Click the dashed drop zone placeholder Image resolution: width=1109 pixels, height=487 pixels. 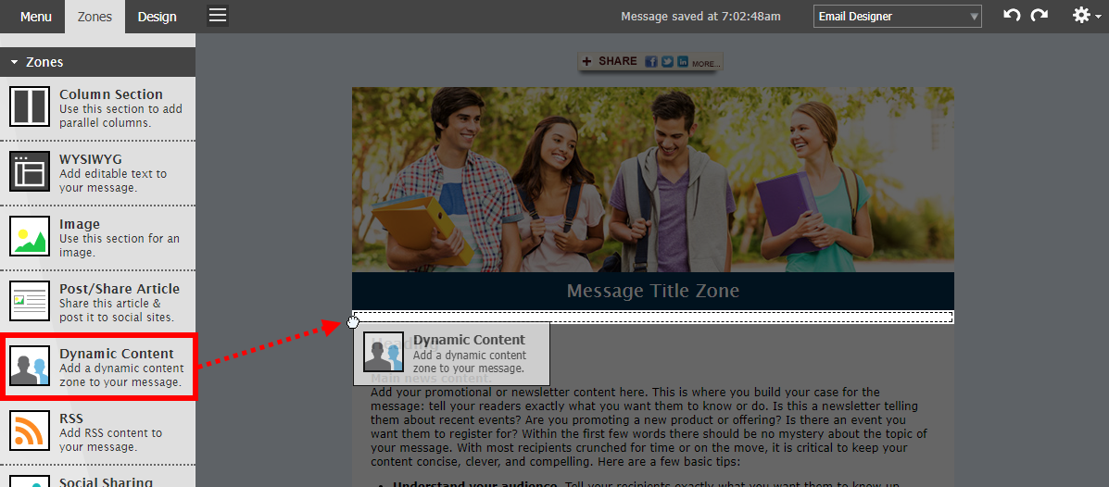coord(653,317)
